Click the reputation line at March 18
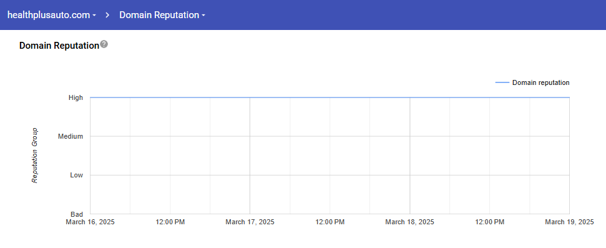Viewport: 606px width, 248px height. [409, 97]
